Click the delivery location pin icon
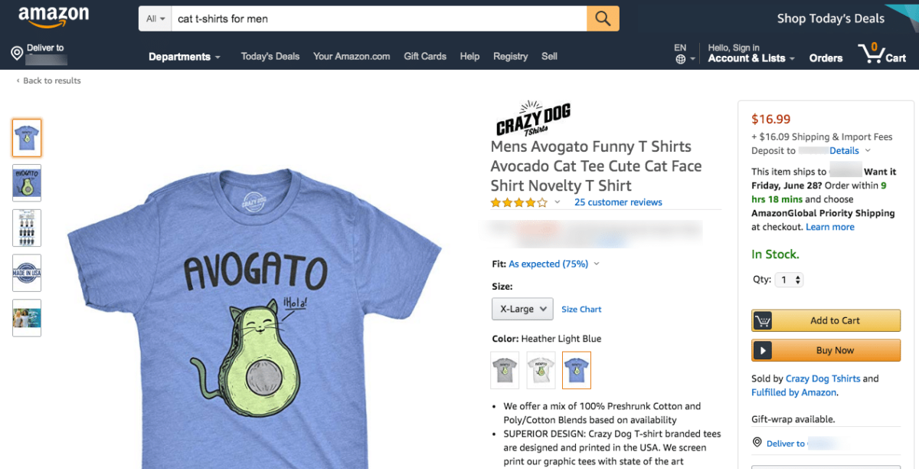919x469 pixels. tap(17, 53)
